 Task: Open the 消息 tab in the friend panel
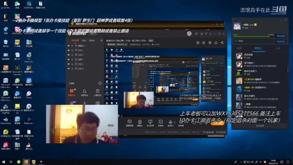(x=239, y=48)
